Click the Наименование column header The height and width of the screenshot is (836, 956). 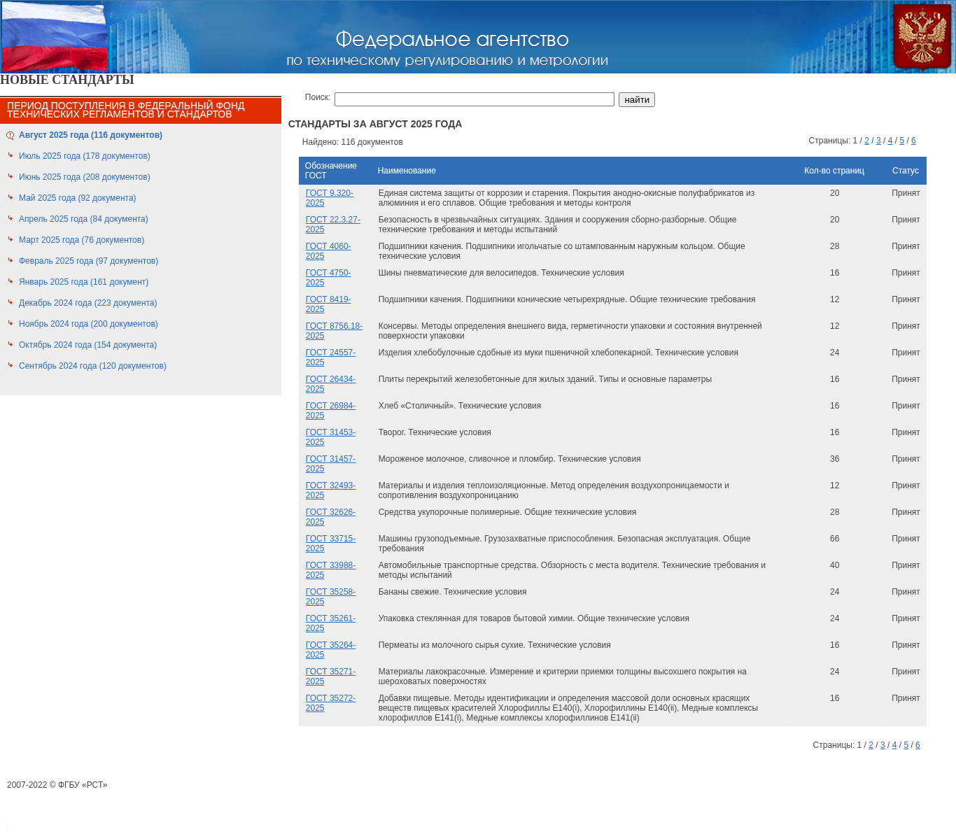pos(407,171)
